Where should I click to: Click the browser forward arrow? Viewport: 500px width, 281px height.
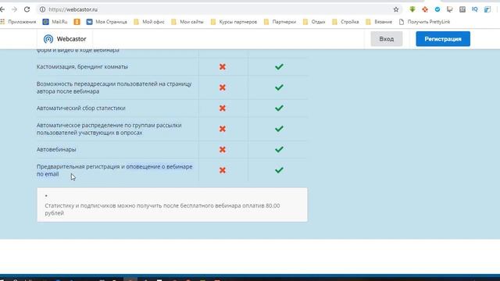14,9
